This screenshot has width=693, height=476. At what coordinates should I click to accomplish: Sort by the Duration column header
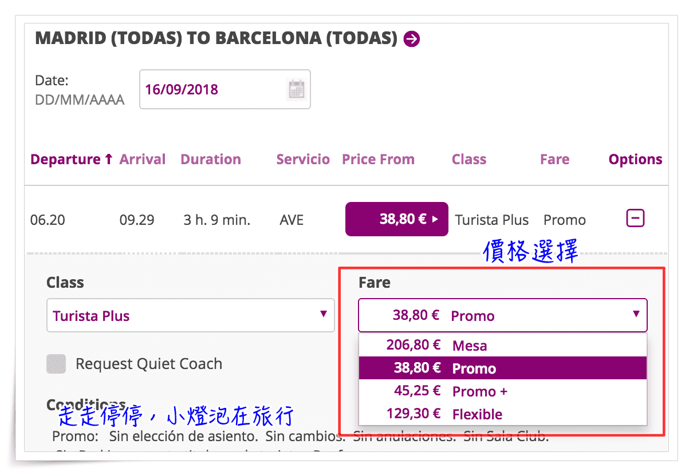click(211, 160)
